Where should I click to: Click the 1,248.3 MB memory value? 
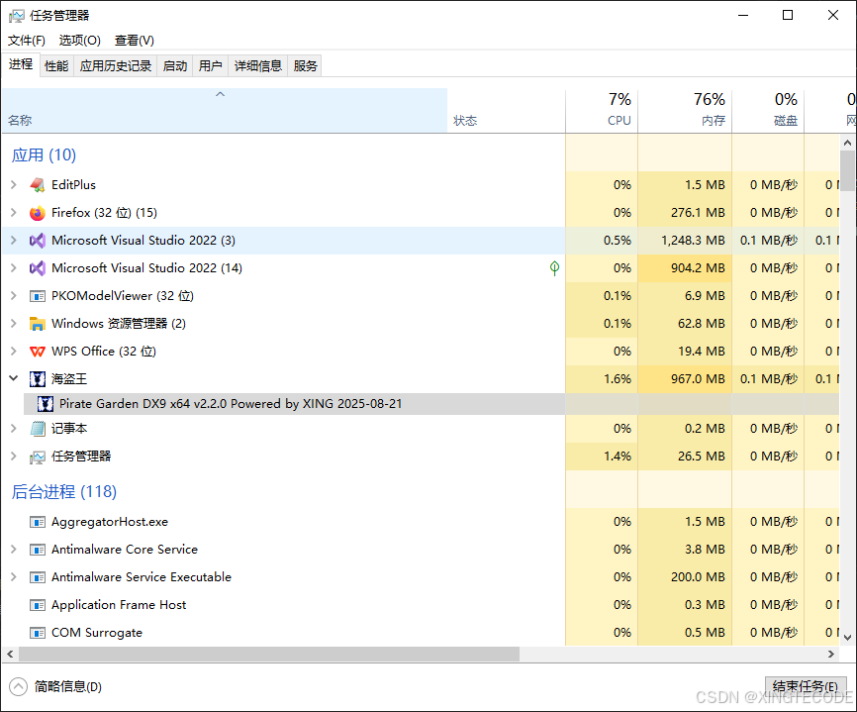click(x=693, y=241)
